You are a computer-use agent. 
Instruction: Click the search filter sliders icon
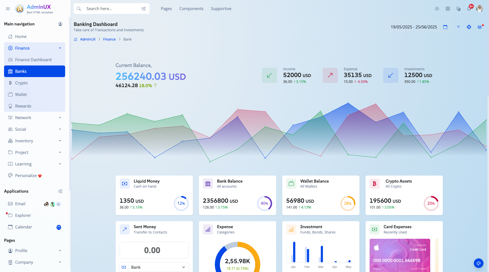(x=144, y=9)
